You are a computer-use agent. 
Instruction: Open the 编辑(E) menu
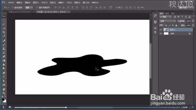pyautogui.click(x=19, y=2)
